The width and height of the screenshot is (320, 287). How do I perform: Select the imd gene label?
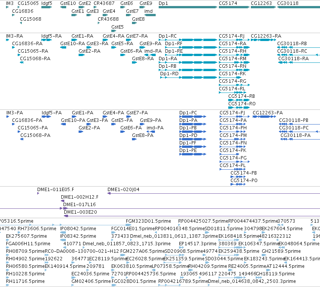149,11
